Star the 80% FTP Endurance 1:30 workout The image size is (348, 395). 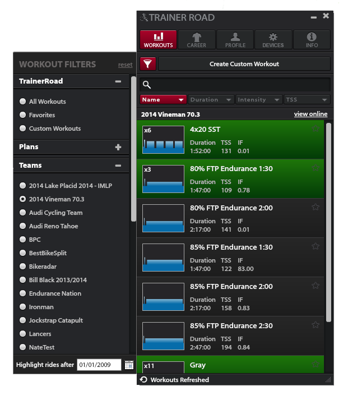tap(315, 168)
